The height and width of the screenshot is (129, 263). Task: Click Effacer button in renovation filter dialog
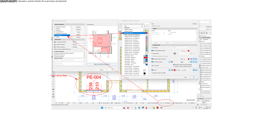pyautogui.click(x=79, y=32)
